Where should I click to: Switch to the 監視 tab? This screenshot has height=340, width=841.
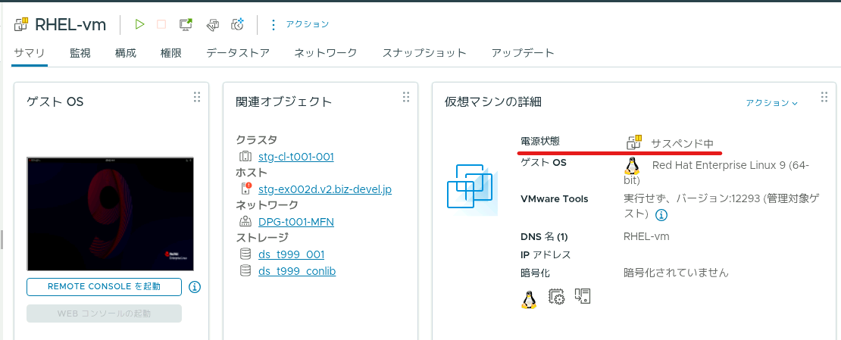[80, 53]
